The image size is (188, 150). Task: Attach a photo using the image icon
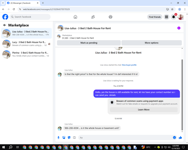tap(64, 138)
